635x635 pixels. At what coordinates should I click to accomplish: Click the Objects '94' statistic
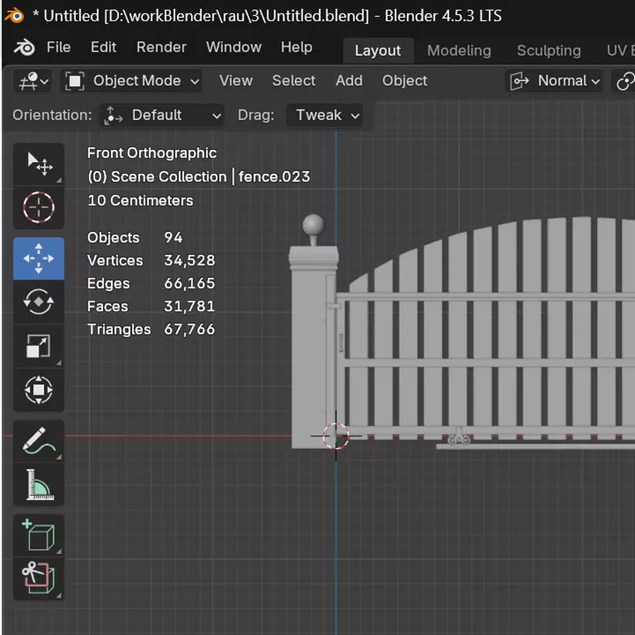[174, 237]
